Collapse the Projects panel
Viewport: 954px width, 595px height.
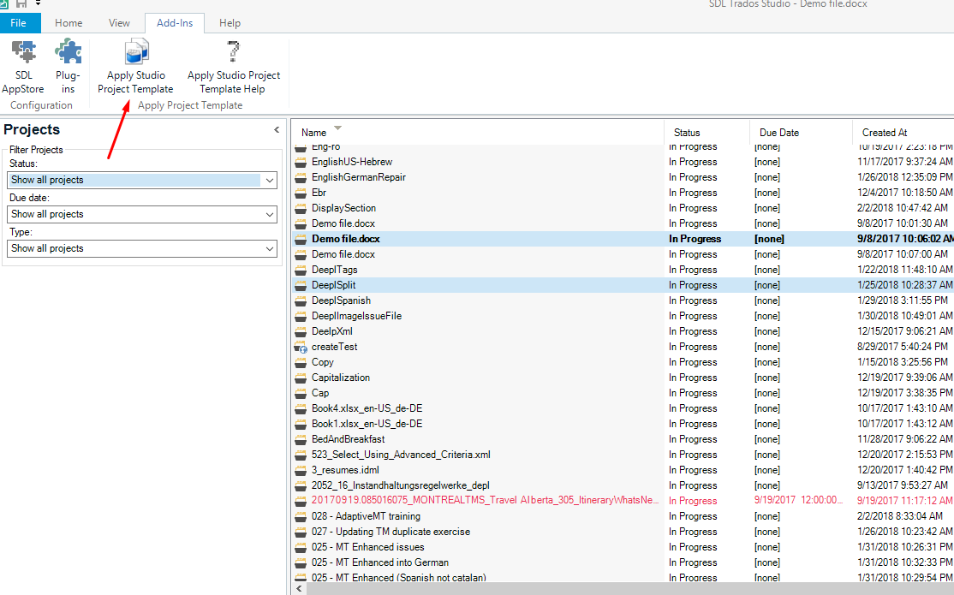[277, 129]
